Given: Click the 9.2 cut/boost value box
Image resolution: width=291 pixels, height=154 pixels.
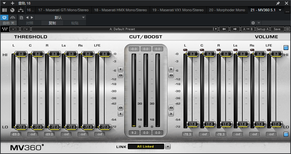Looking at the screenshot, I should click(x=134, y=133).
